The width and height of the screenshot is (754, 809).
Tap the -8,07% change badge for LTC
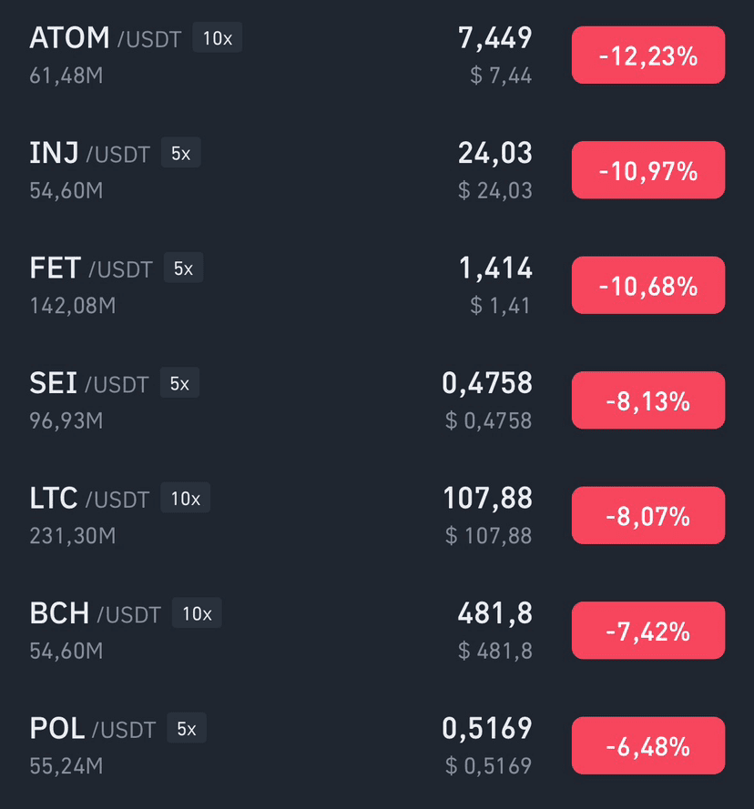(648, 515)
